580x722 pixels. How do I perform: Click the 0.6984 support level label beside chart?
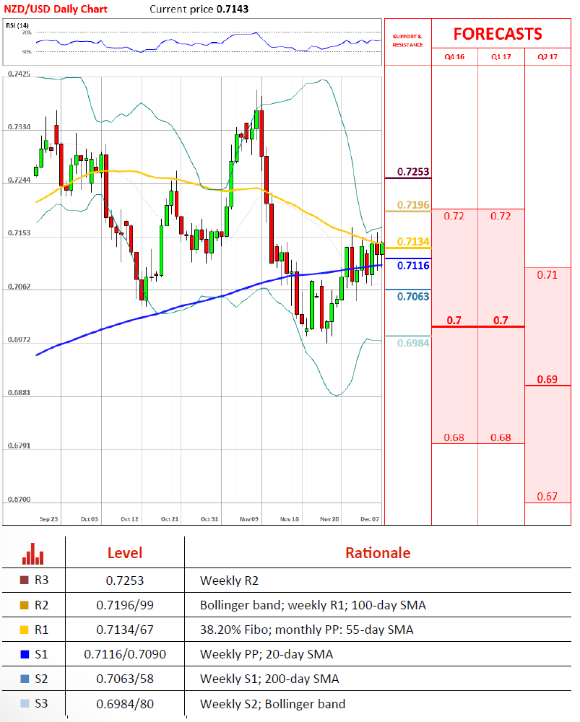tap(413, 343)
